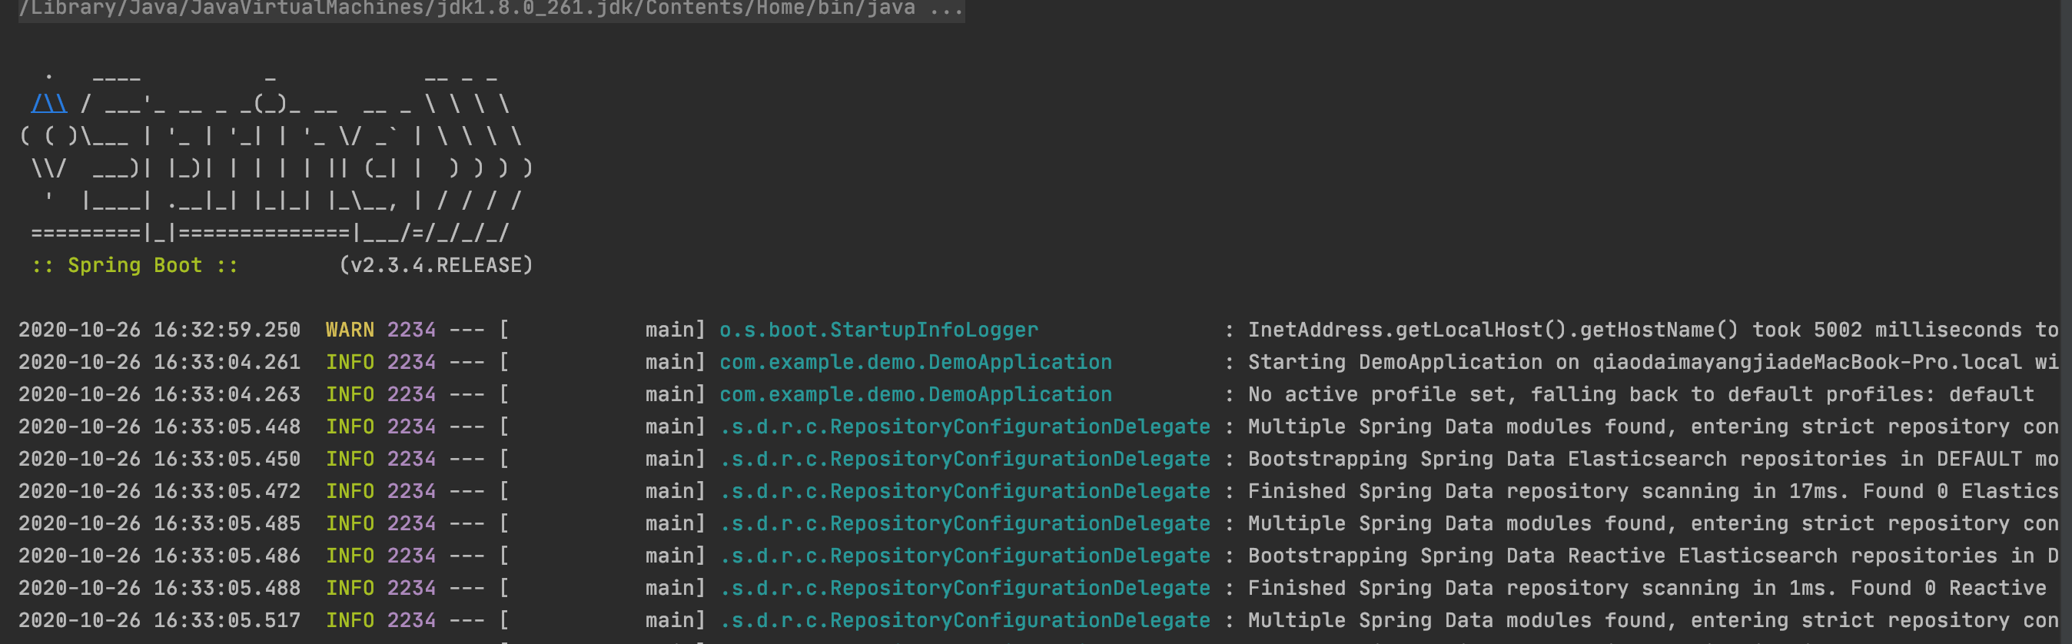Click the o.s.boot.StartupInfoLogger logger name

878,330
